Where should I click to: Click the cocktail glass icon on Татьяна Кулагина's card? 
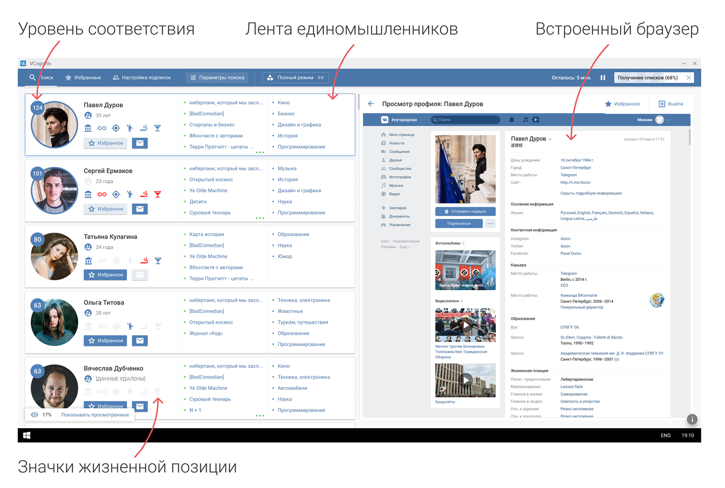pyautogui.click(x=157, y=260)
